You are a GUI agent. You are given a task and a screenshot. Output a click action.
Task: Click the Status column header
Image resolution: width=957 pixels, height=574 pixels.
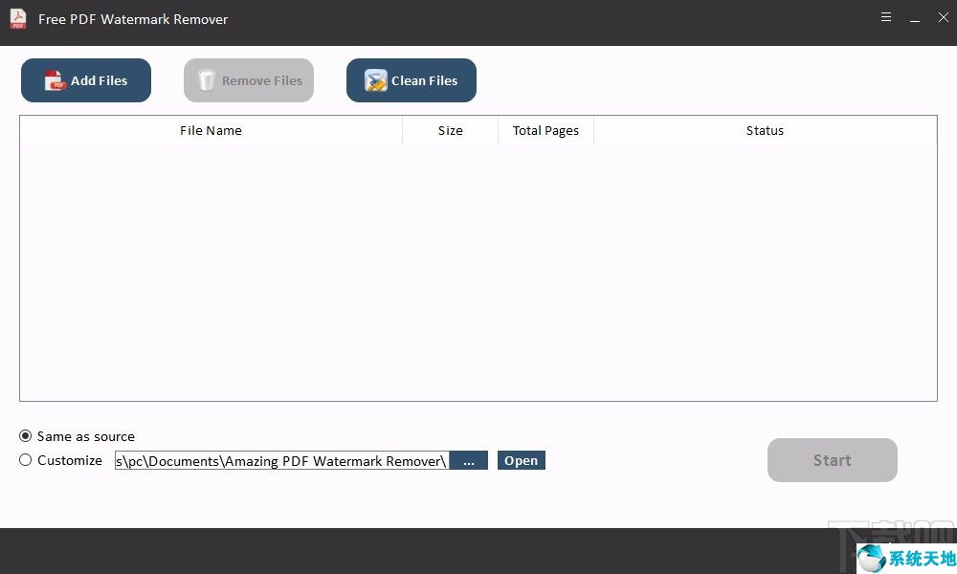(765, 130)
